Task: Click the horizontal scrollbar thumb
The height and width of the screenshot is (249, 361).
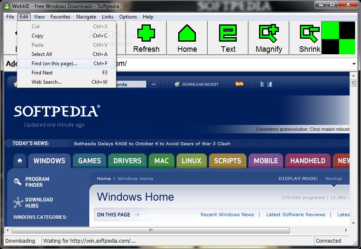Action: (151, 230)
